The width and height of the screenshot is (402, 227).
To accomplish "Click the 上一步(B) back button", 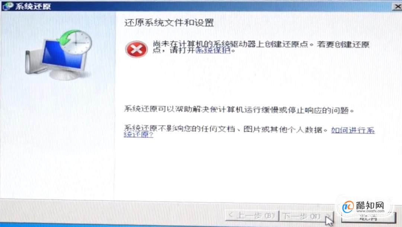I will [x=252, y=216].
